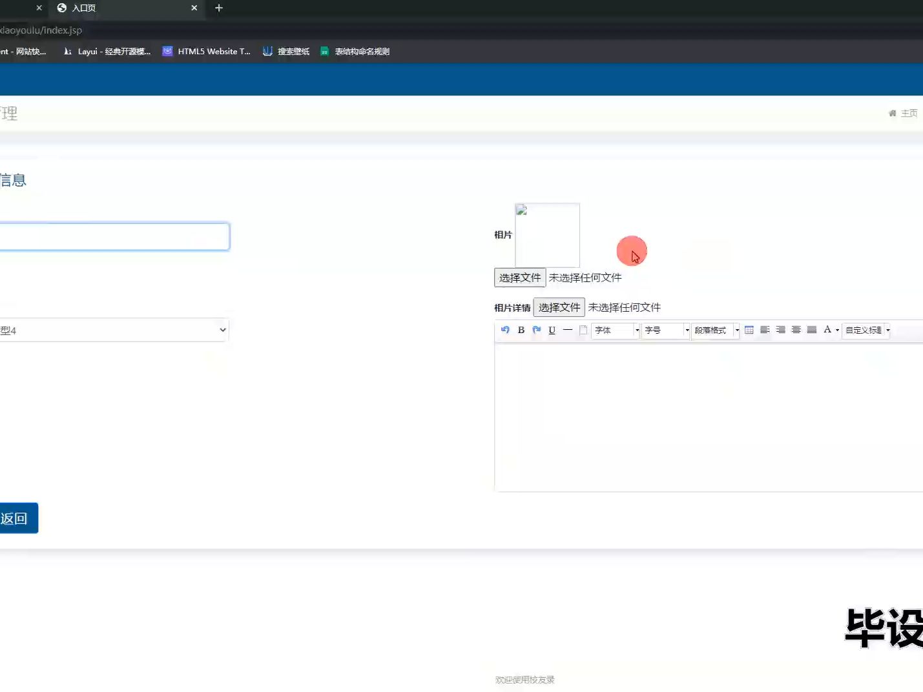Open the 字体 font family dropdown

point(616,331)
